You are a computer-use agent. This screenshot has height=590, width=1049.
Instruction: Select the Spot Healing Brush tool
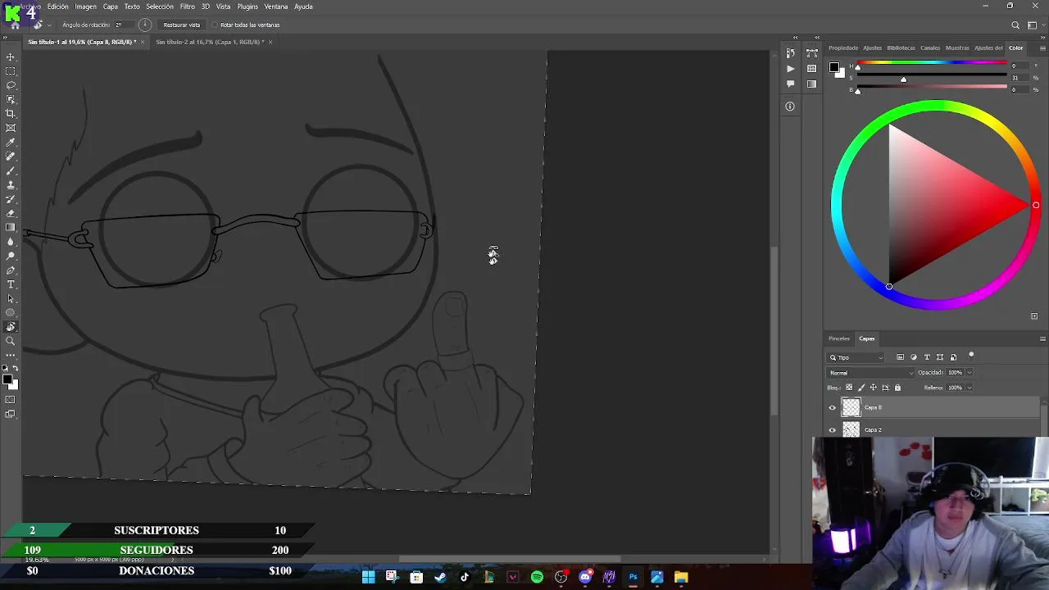click(11, 157)
